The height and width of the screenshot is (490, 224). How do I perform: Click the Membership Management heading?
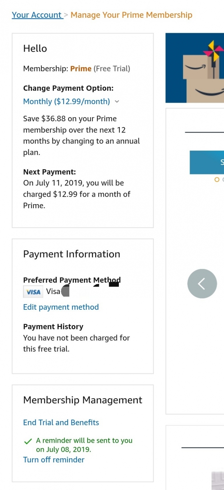(83, 400)
